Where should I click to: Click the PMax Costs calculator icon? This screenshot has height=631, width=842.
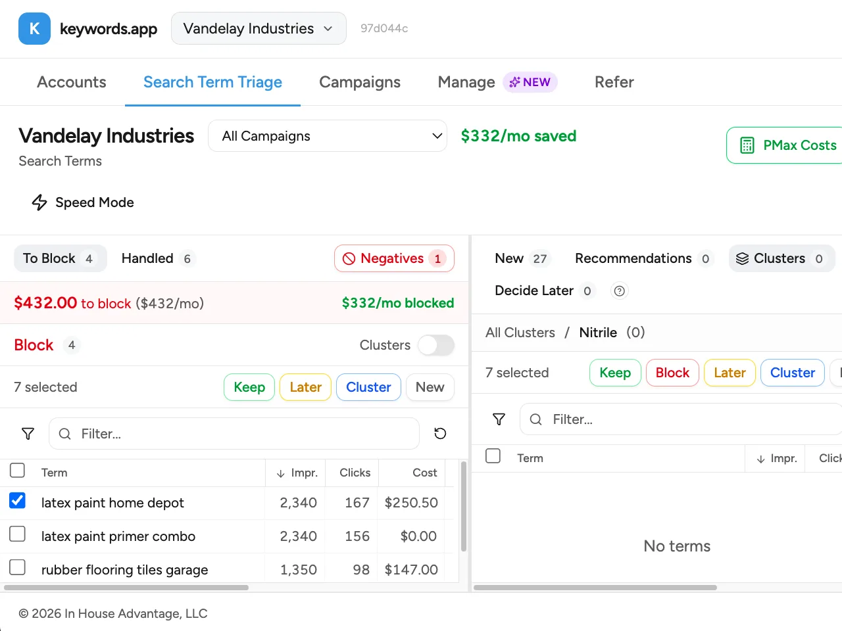(747, 145)
